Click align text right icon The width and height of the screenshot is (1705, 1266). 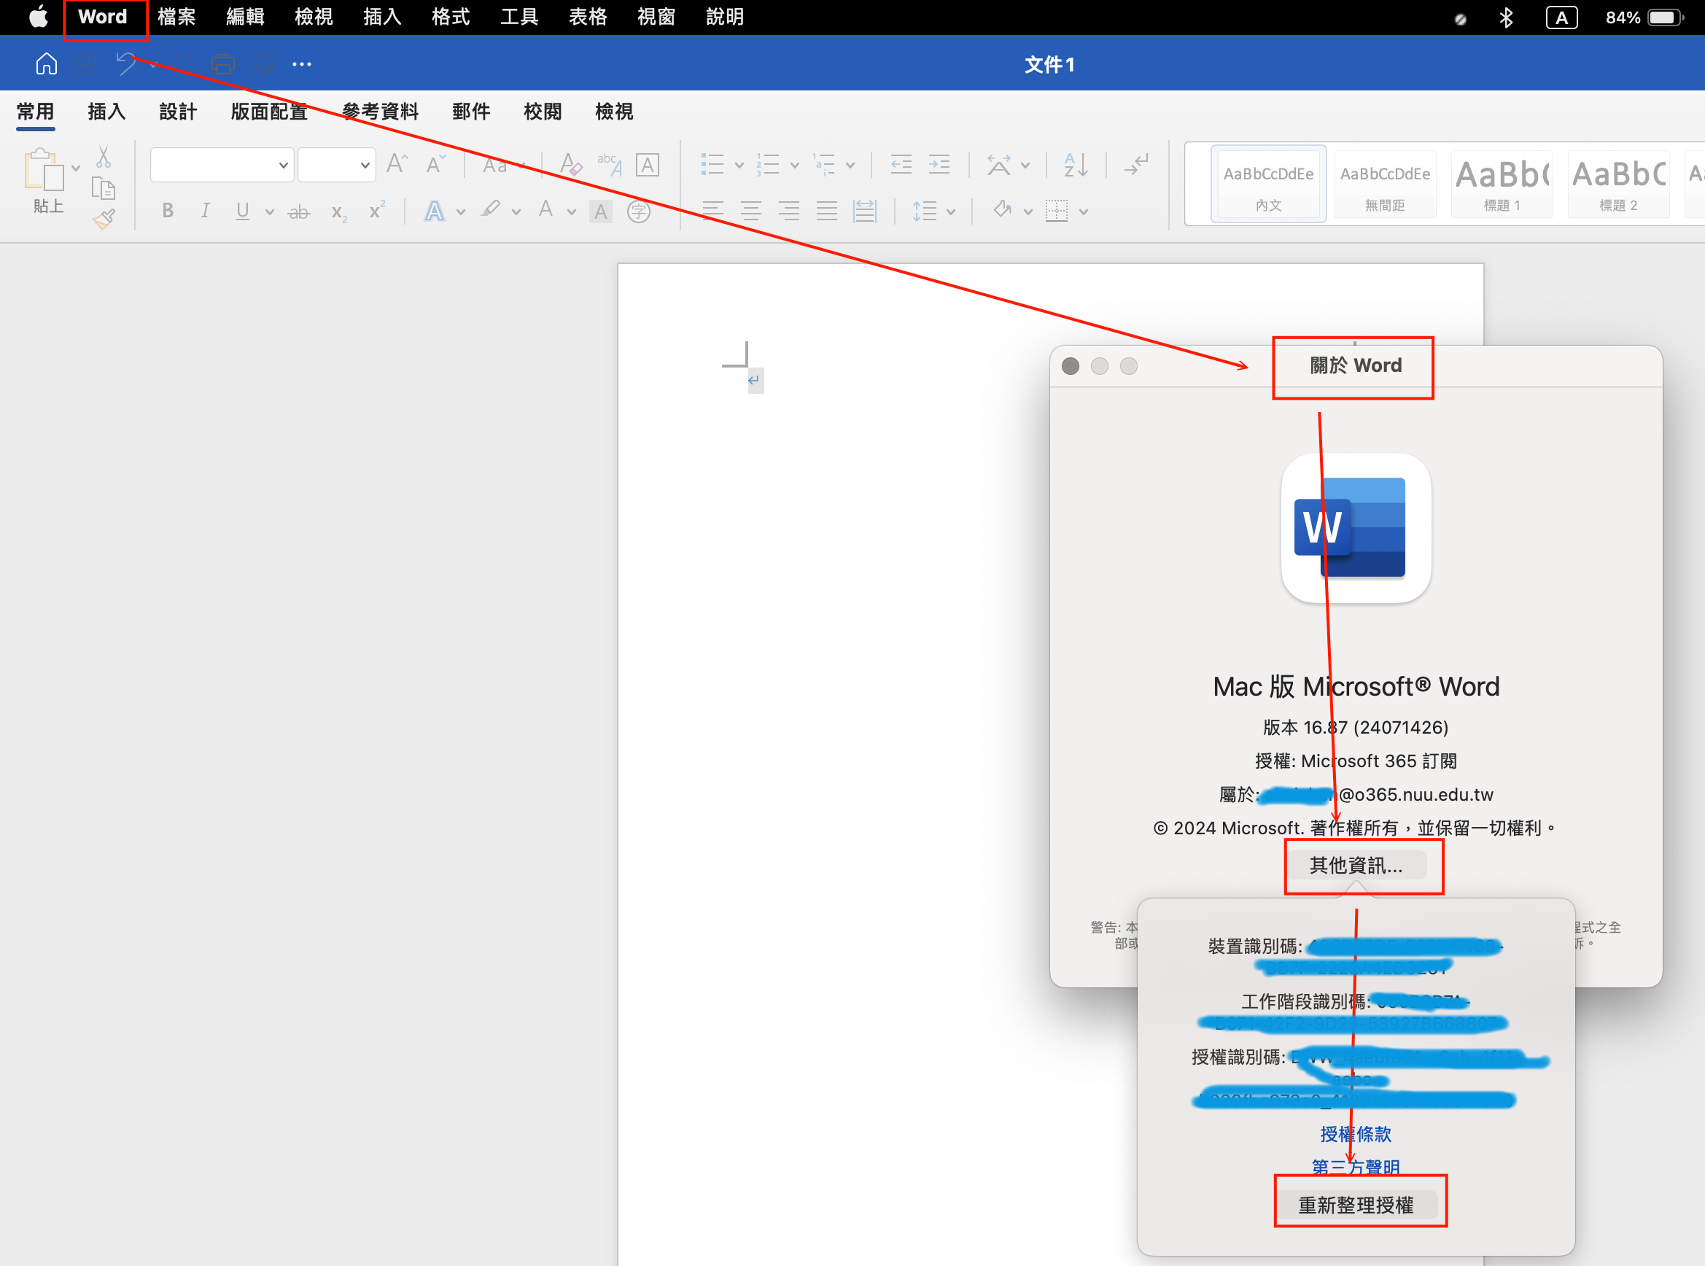tap(788, 211)
